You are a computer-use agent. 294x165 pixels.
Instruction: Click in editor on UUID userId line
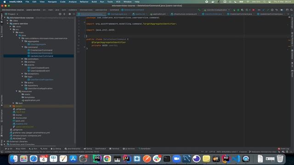[105, 45]
